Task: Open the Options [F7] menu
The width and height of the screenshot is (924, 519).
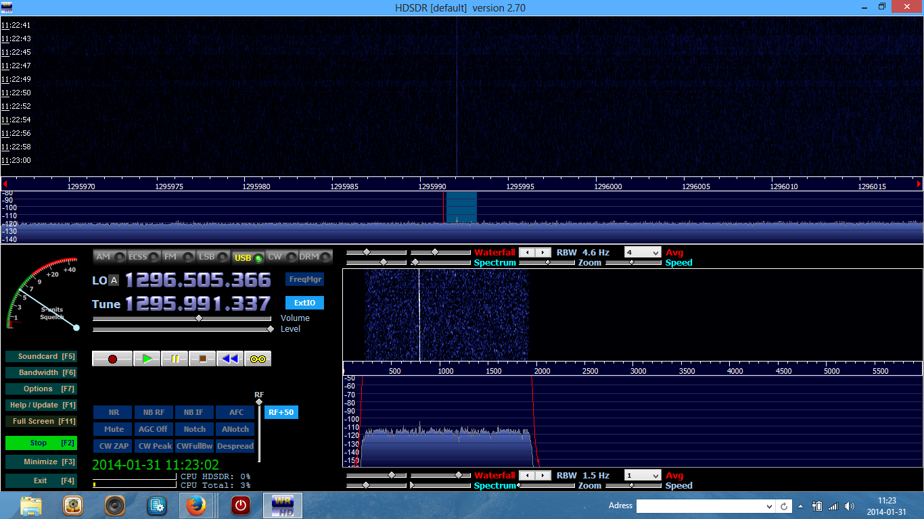Action: tap(41, 389)
